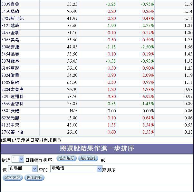
Task: Select stock 2455全新
Action: 10,33
